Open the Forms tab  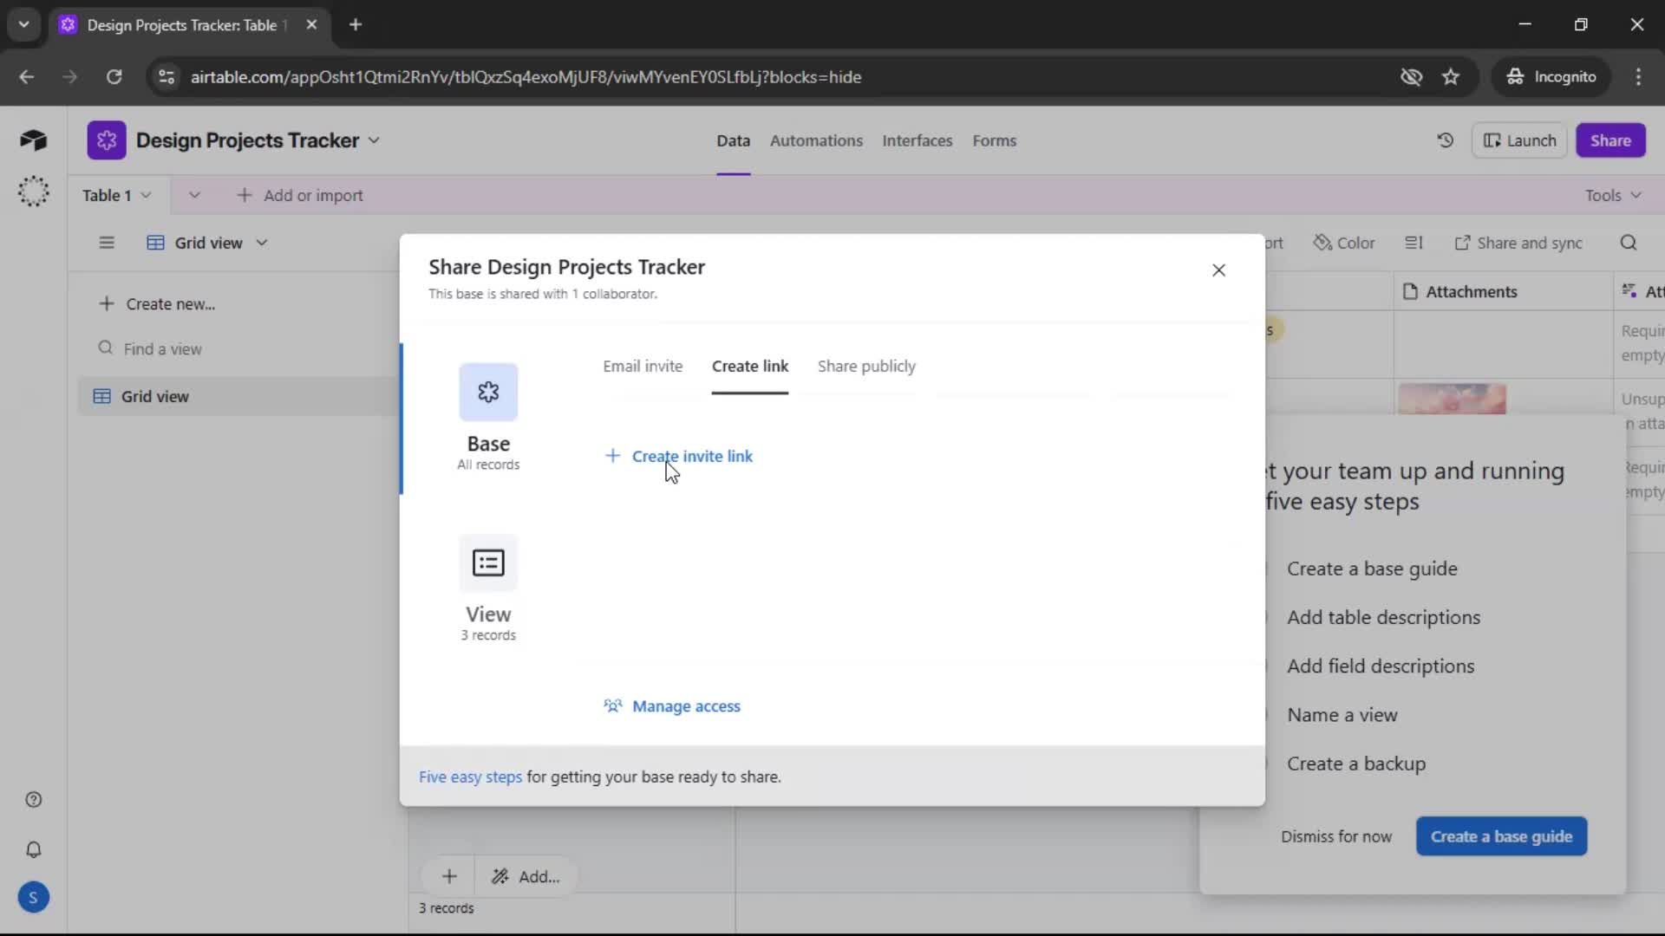pos(994,140)
